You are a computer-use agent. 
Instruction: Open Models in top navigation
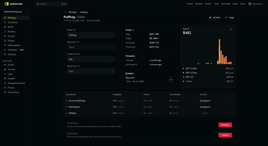pyautogui.click(x=199, y=4)
